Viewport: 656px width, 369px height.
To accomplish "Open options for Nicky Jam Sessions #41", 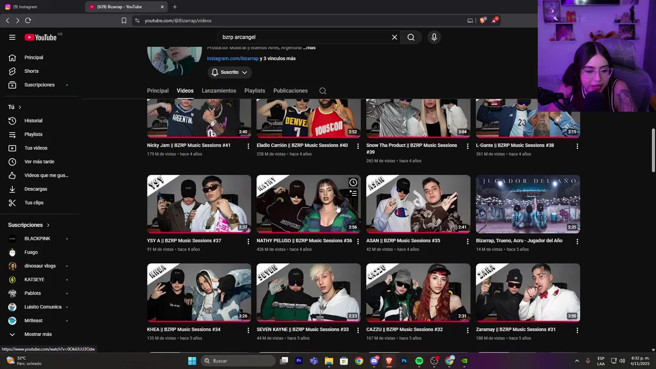I will click(248, 146).
